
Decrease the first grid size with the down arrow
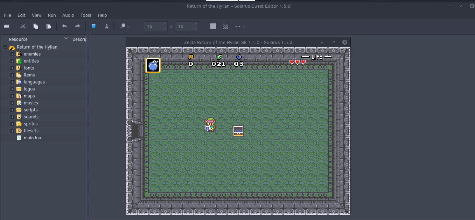[x=165, y=29]
